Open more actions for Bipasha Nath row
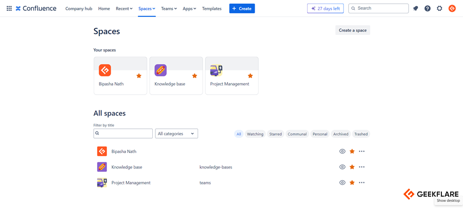Screen dimensions: 463x209 click(x=362, y=151)
